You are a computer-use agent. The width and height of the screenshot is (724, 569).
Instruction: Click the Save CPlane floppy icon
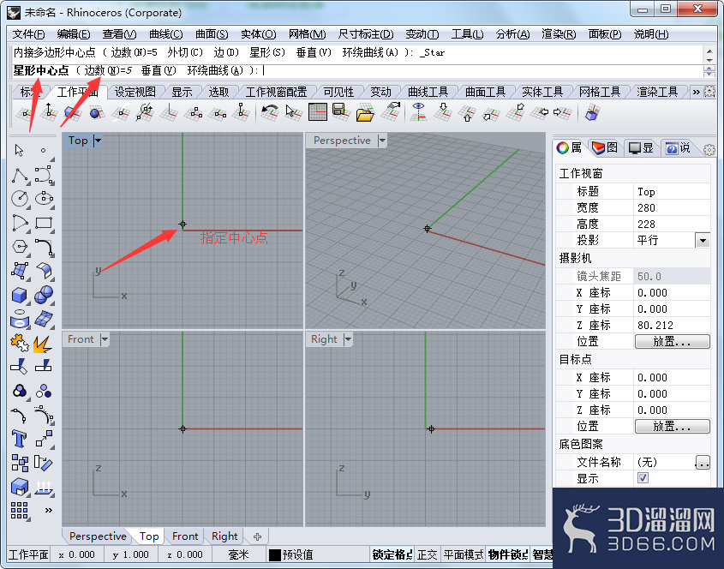click(x=341, y=112)
